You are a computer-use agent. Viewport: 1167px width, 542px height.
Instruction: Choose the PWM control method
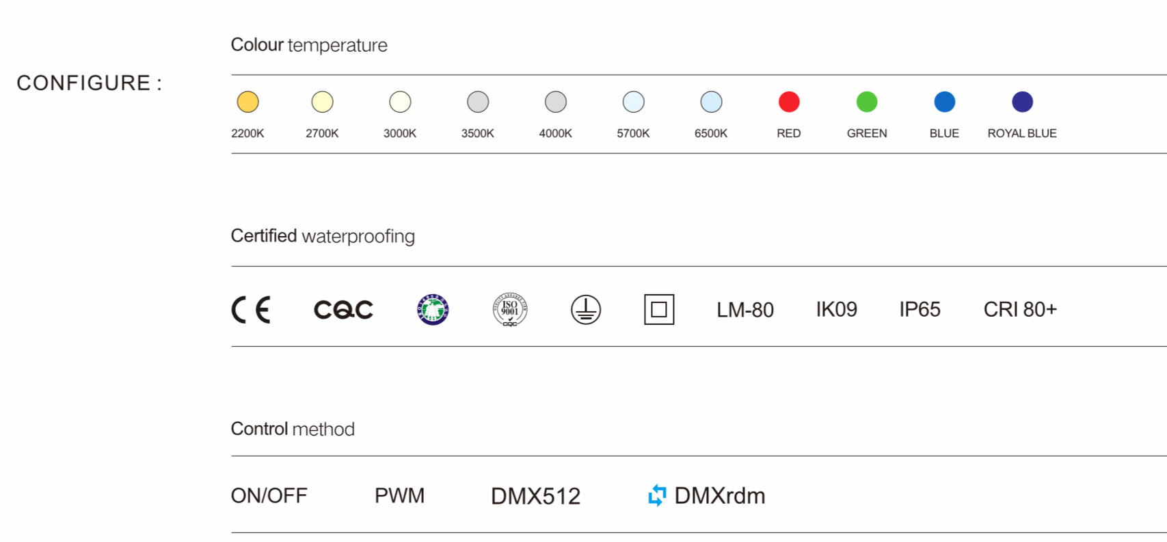399,496
